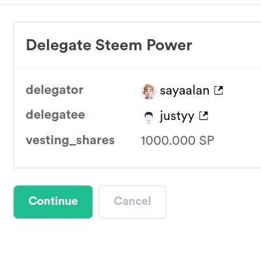Click the green Continue button's label text
Viewport: 261px width, 261px height.
pyautogui.click(x=53, y=201)
